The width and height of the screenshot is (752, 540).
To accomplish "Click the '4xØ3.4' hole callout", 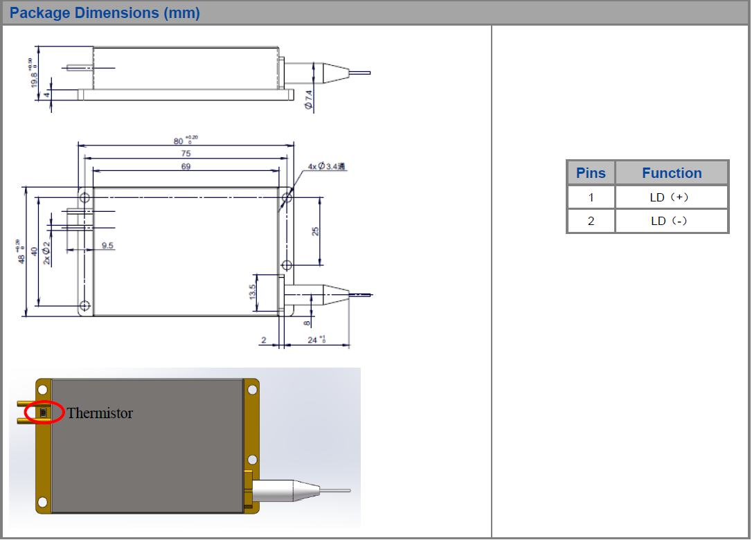I will 326,166.
